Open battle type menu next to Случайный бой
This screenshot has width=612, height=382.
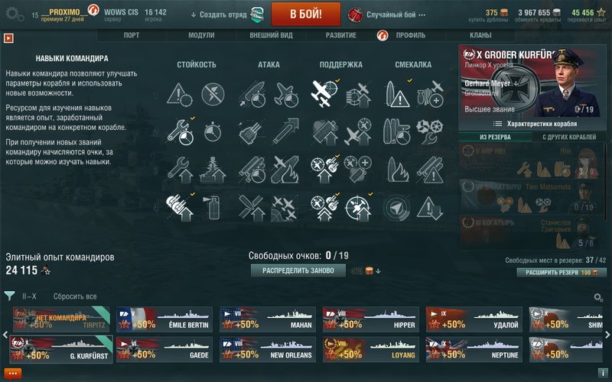pyautogui.click(x=422, y=15)
